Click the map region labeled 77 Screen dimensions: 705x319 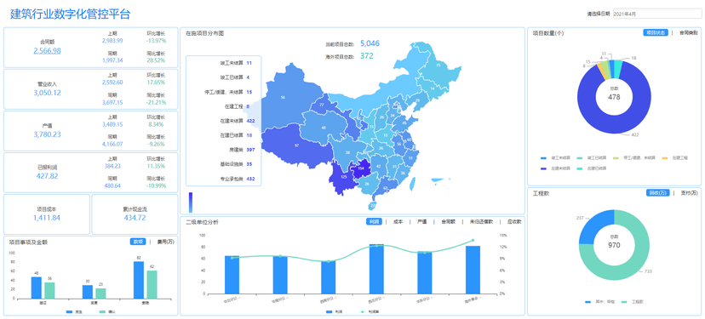(322, 105)
